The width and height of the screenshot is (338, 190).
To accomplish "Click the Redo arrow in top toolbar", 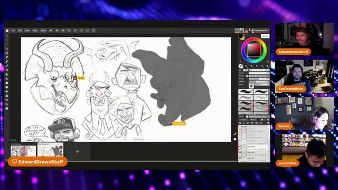I will 57,31.
